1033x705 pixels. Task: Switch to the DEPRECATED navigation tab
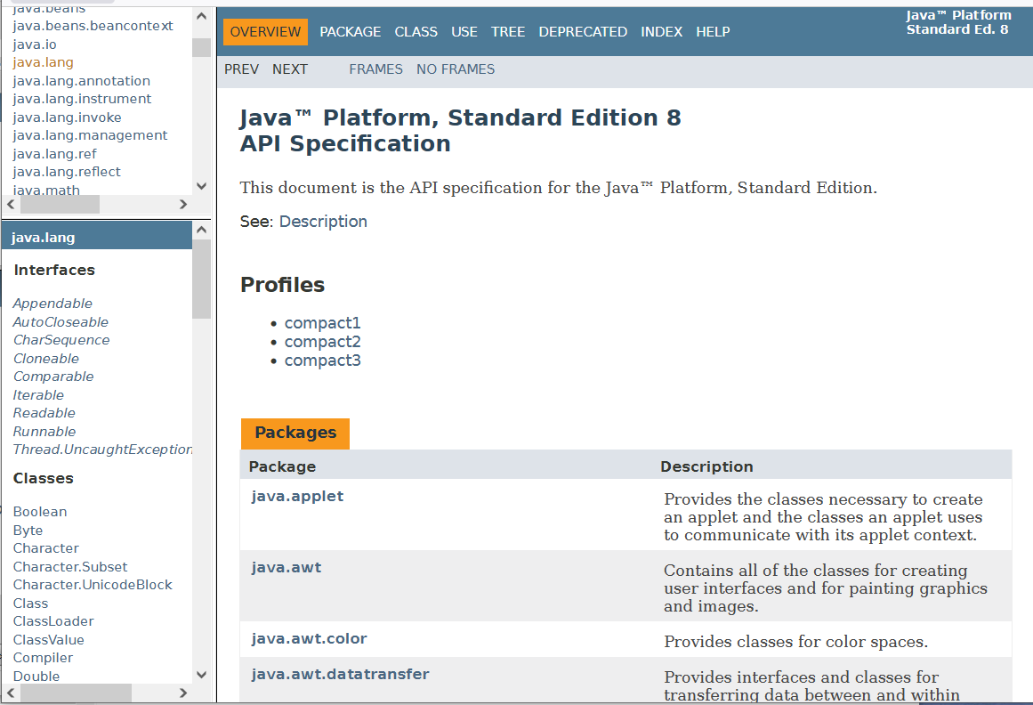coord(582,31)
